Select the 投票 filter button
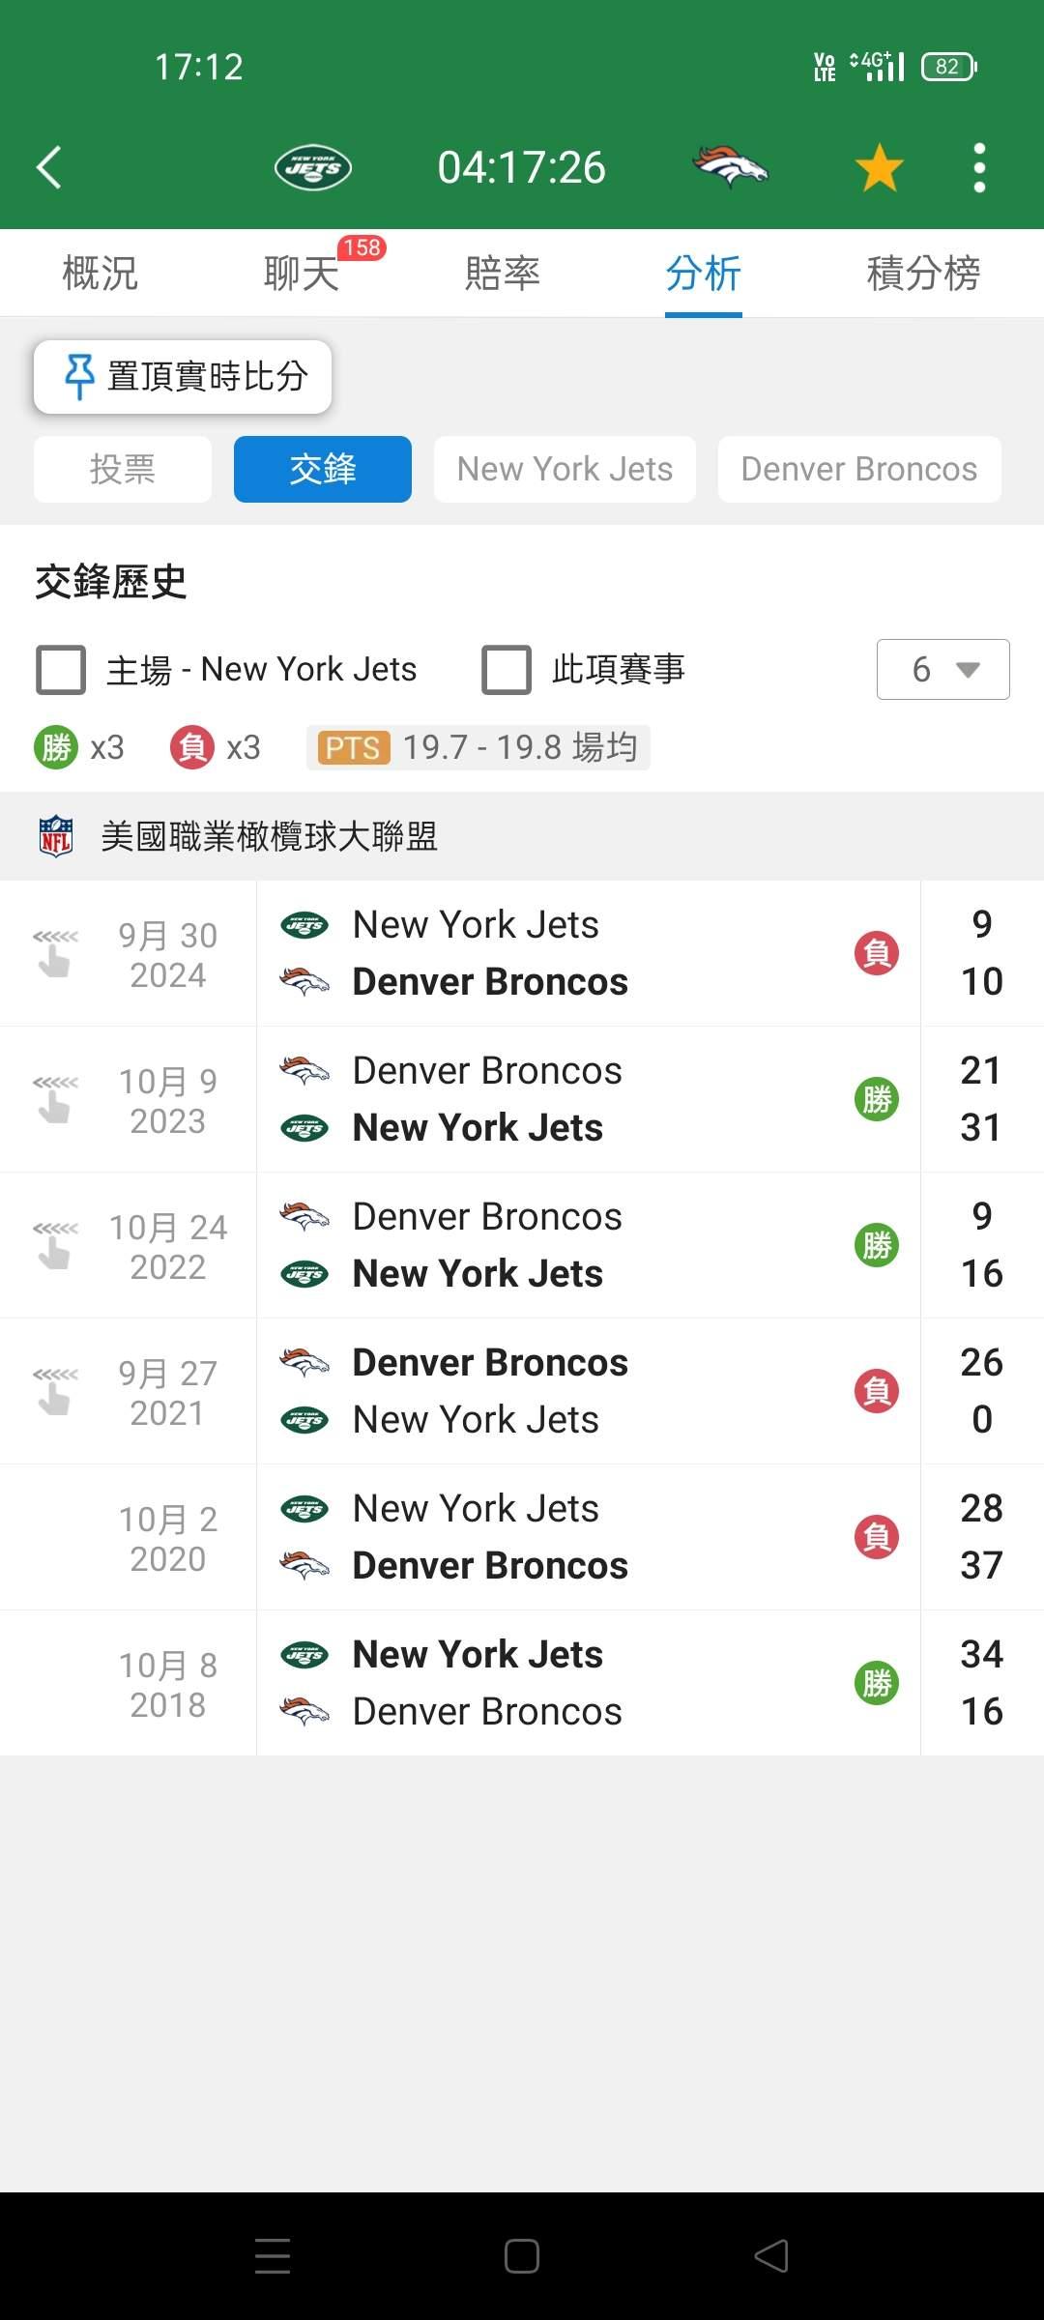The width and height of the screenshot is (1044, 2320). click(x=123, y=470)
